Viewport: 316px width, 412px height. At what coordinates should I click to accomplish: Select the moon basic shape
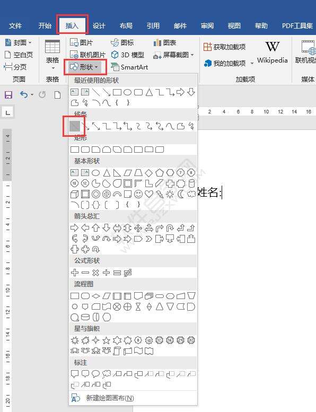coord(181,194)
